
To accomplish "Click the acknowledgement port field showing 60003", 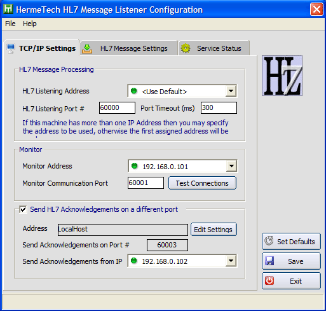I will click(x=167, y=245).
